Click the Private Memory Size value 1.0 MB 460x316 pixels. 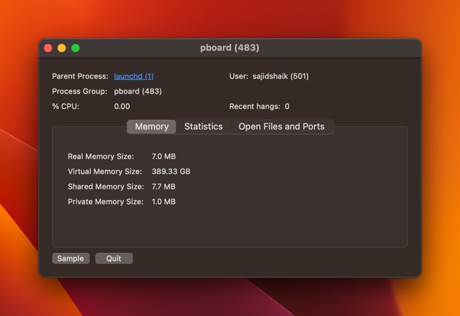click(x=164, y=202)
